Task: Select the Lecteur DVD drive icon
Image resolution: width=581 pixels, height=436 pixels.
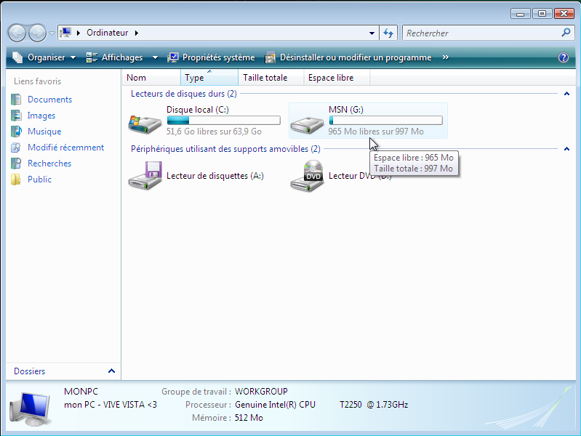Action: [x=307, y=176]
